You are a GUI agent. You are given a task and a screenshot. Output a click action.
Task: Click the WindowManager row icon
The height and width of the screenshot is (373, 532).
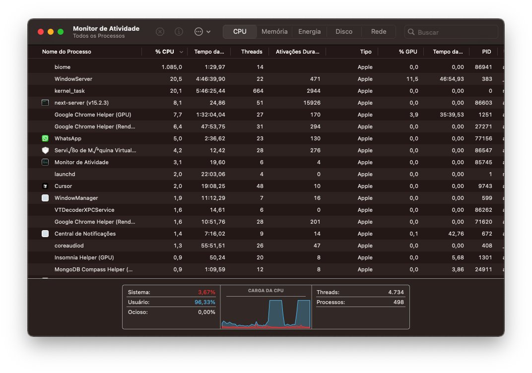(45, 198)
